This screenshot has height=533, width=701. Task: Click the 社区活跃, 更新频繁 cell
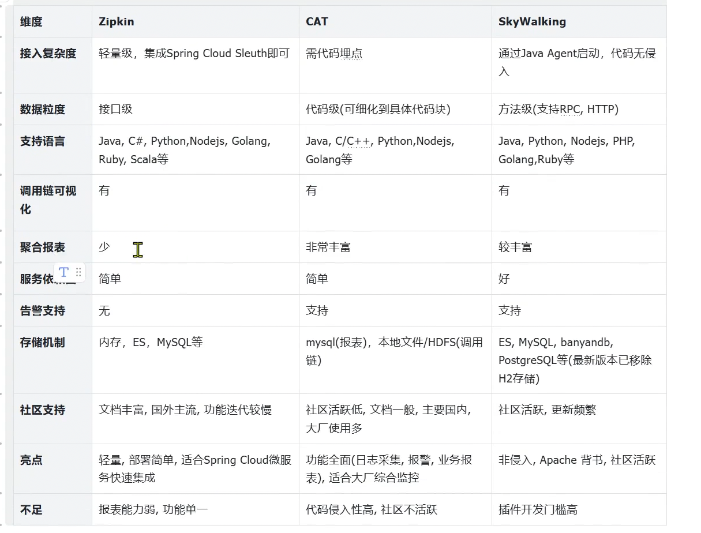(x=579, y=419)
